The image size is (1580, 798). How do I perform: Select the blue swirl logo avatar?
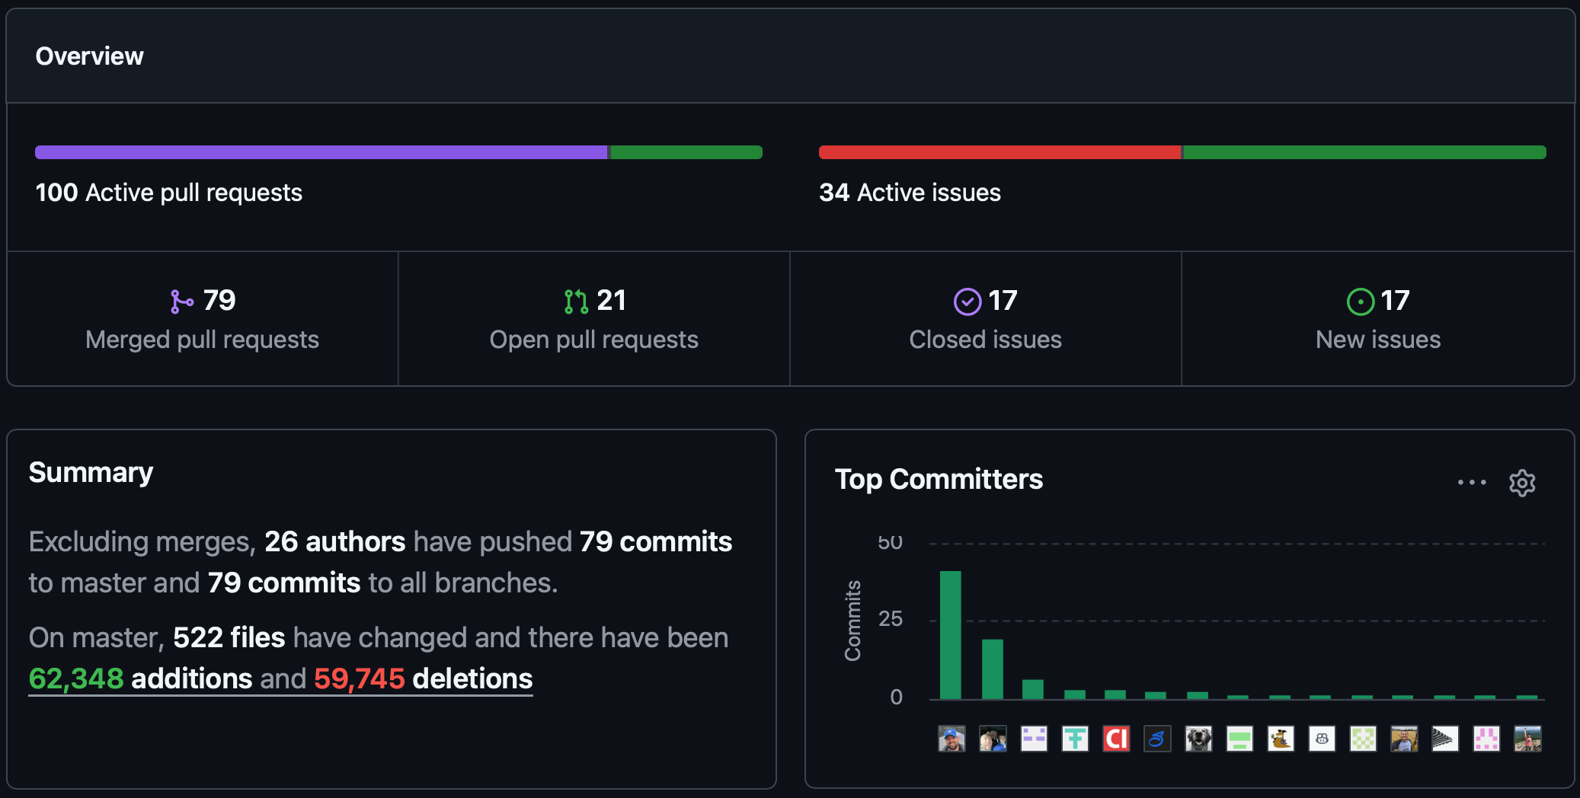click(x=1157, y=739)
